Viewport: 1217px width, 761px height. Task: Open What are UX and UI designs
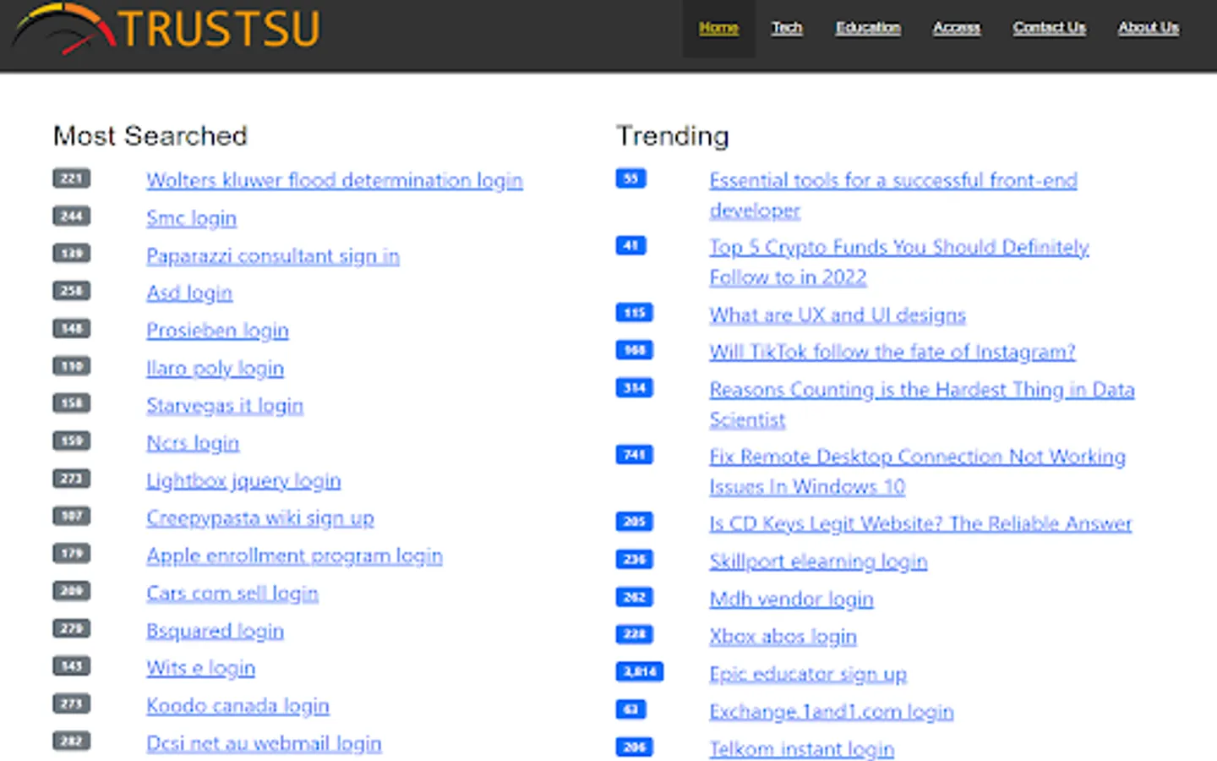(x=838, y=315)
